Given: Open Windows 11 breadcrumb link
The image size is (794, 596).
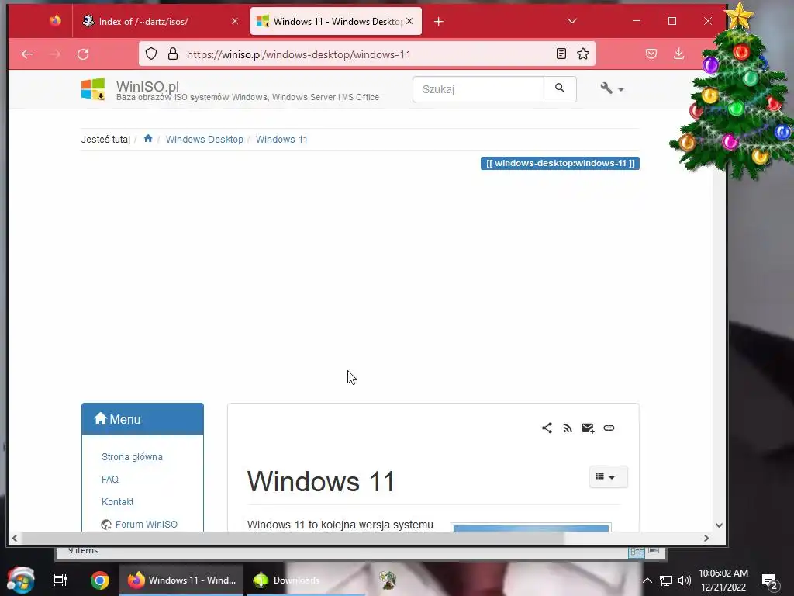Looking at the screenshot, I should point(281,140).
